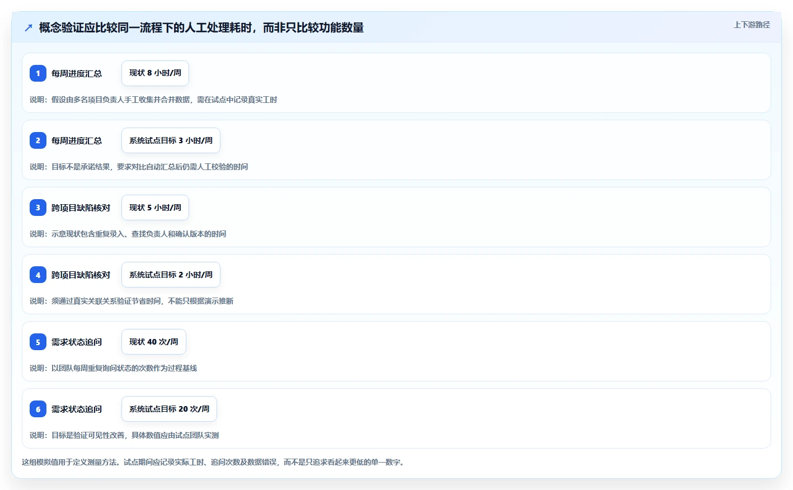The height and width of the screenshot is (490, 793).
Task: Click the arrow icon beside the card title
Action: pos(29,27)
